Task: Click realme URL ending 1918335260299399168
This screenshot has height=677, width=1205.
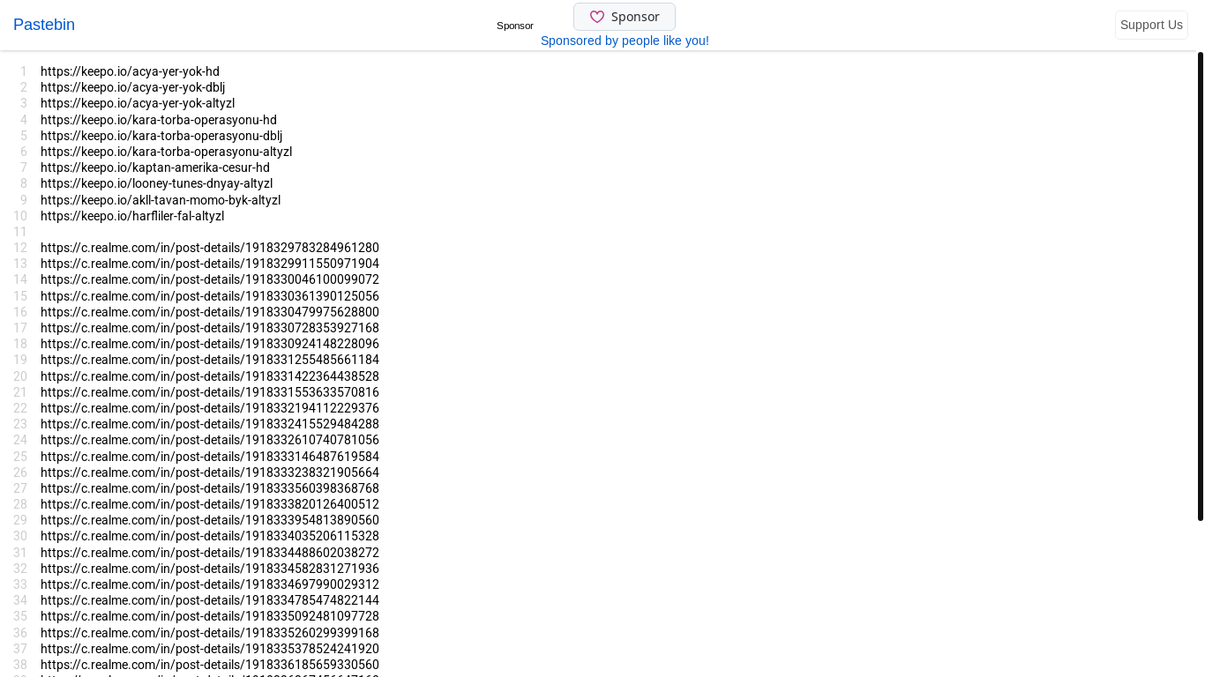Action: (x=210, y=633)
